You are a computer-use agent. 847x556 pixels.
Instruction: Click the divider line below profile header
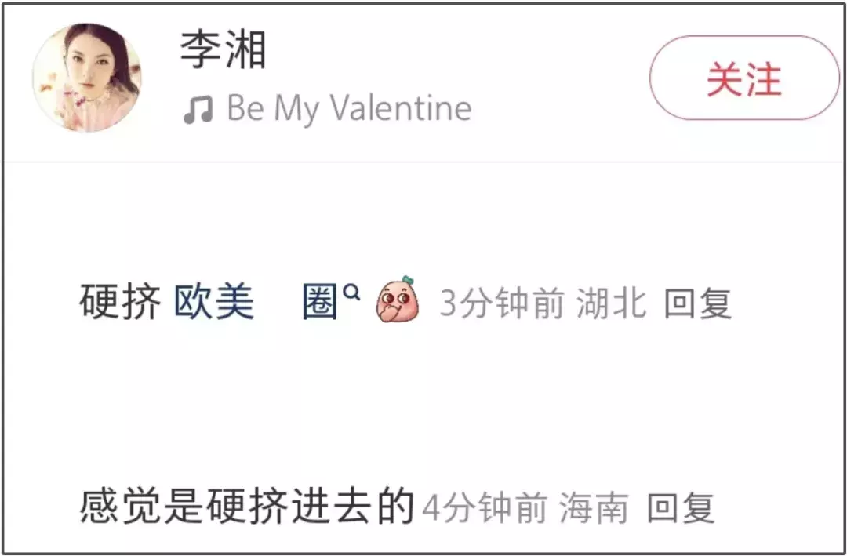(423, 162)
